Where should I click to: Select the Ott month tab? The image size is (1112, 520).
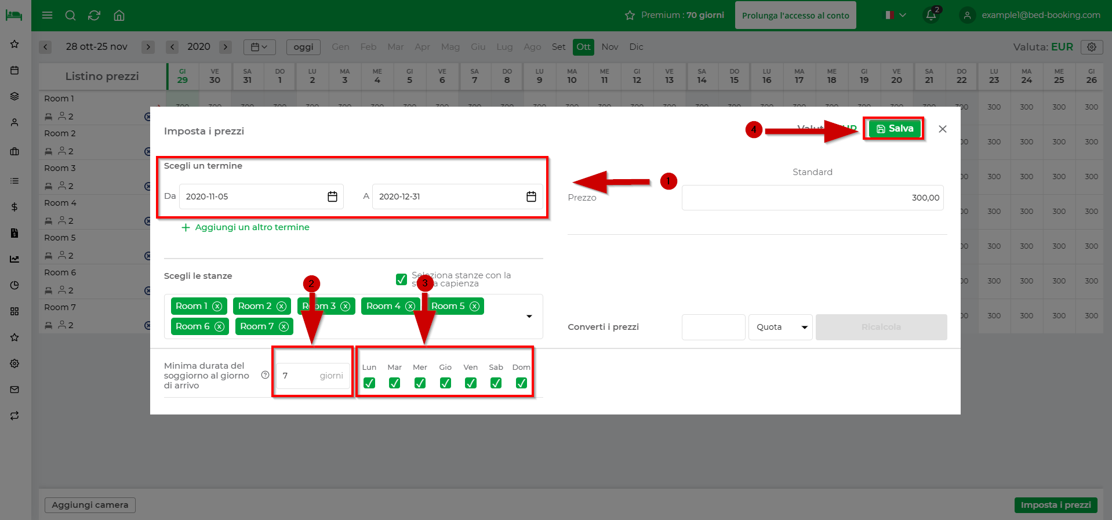584,47
